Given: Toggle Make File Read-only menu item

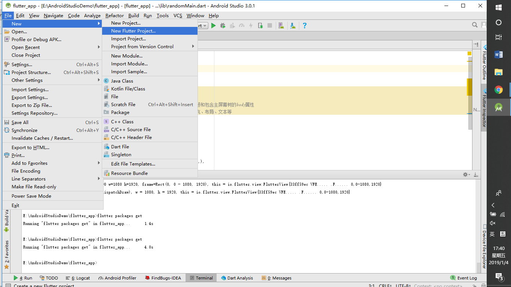Looking at the screenshot, I should [x=53, y=186].
